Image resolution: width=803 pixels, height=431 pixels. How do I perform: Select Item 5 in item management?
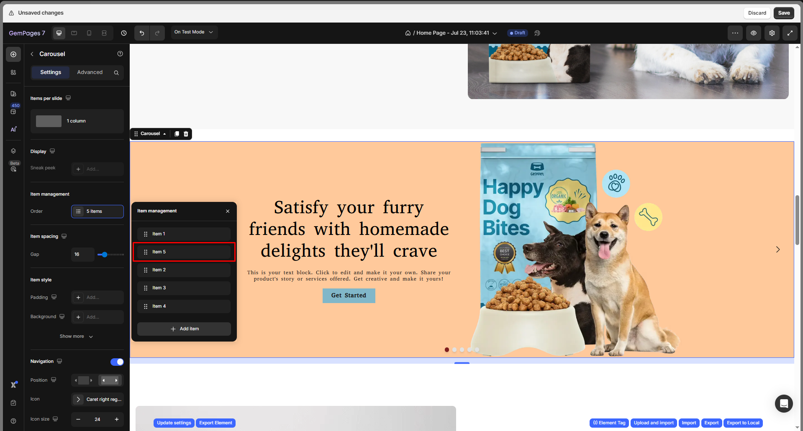[x=184, y=252]
